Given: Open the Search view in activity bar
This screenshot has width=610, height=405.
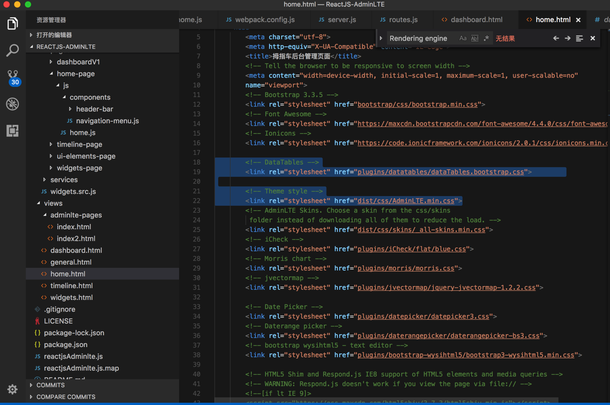Looking at the screenshot, I should [12, 50].
